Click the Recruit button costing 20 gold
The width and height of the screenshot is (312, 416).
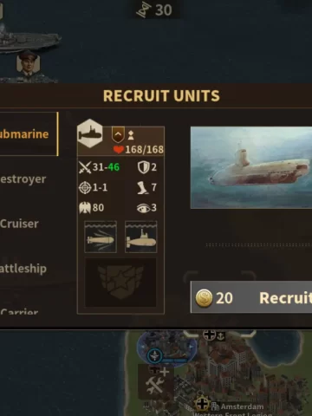click(x=251, y=297)
